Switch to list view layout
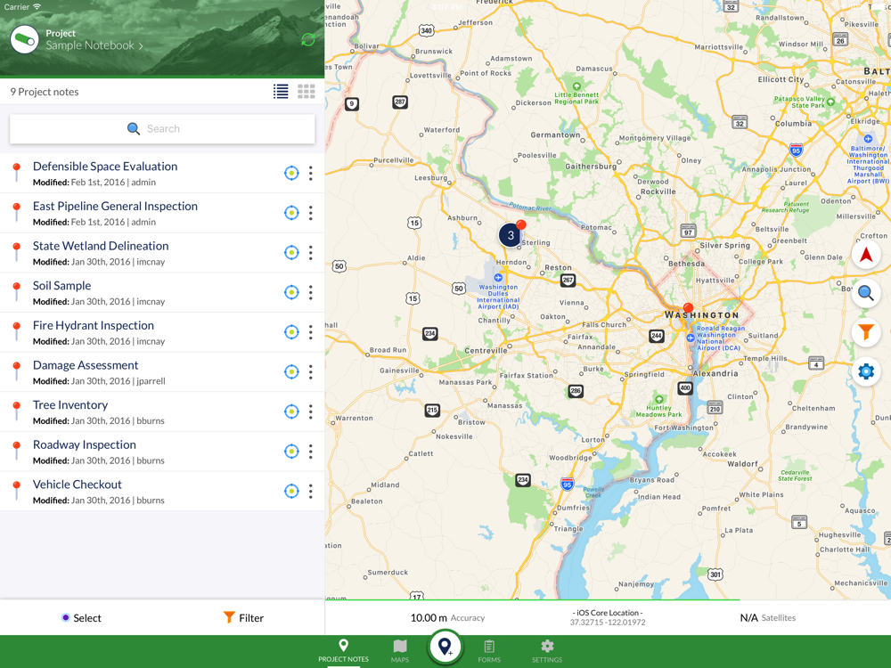Screen dimensions: 891x668 pos(281,92)
